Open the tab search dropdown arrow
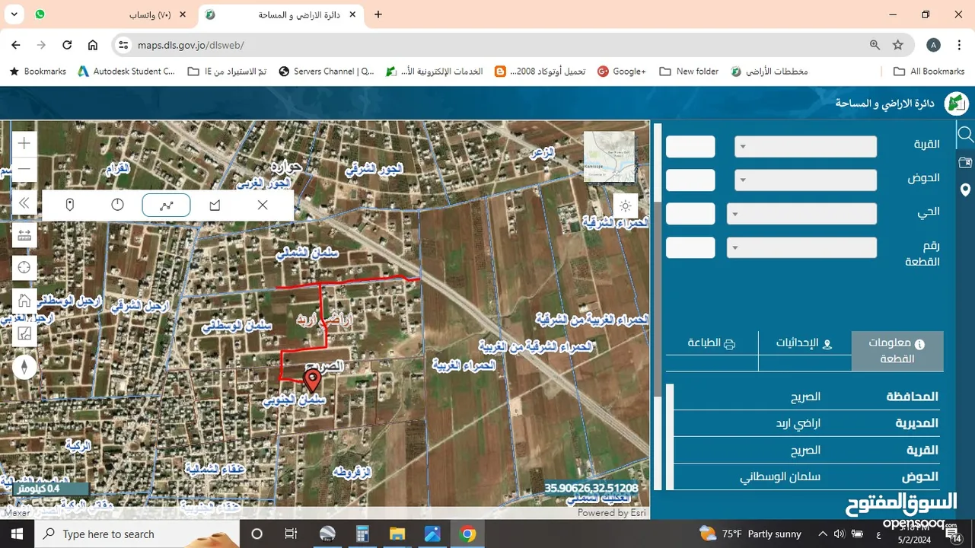 click(x=15, y=14)
